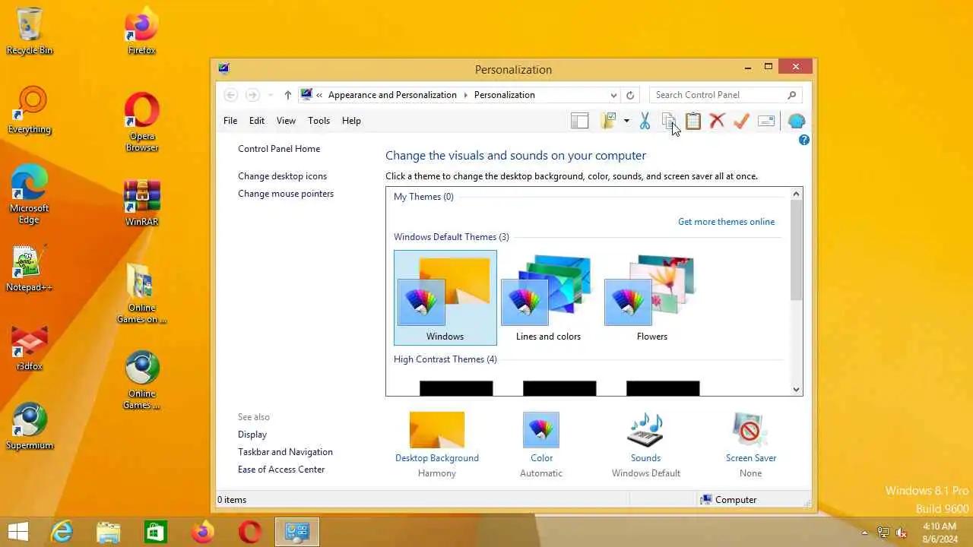This screenshot has height=547, width=973.
Task: Click the Copy toolbar icon
Action: coord(669,121)
